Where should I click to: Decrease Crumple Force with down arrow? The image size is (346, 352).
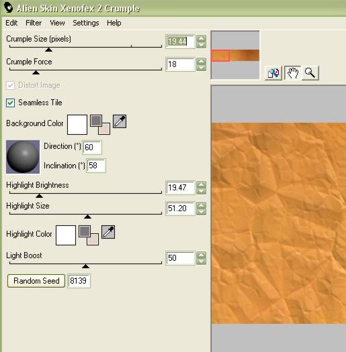coord(201,68)
